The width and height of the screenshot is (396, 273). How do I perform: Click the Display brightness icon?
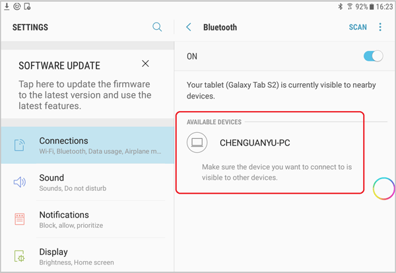[x=19, y=256]
